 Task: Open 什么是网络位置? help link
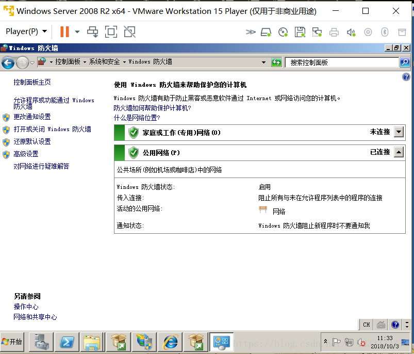click(137, 118)
